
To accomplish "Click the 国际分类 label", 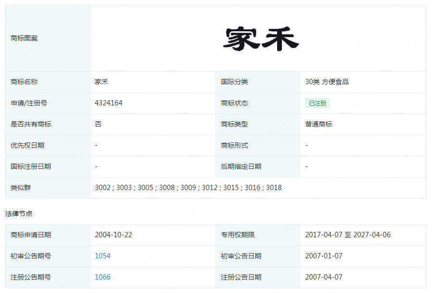I will tap(234, 82).
